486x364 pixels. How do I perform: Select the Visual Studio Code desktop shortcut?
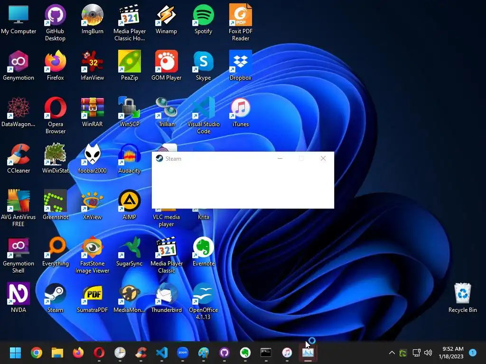point(203,115)
